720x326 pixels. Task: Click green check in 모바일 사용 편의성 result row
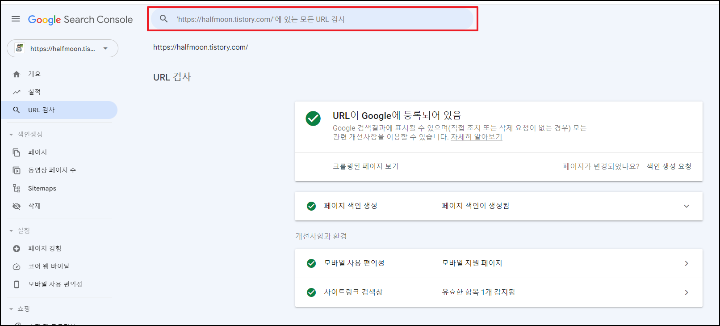tap(311, 263)
